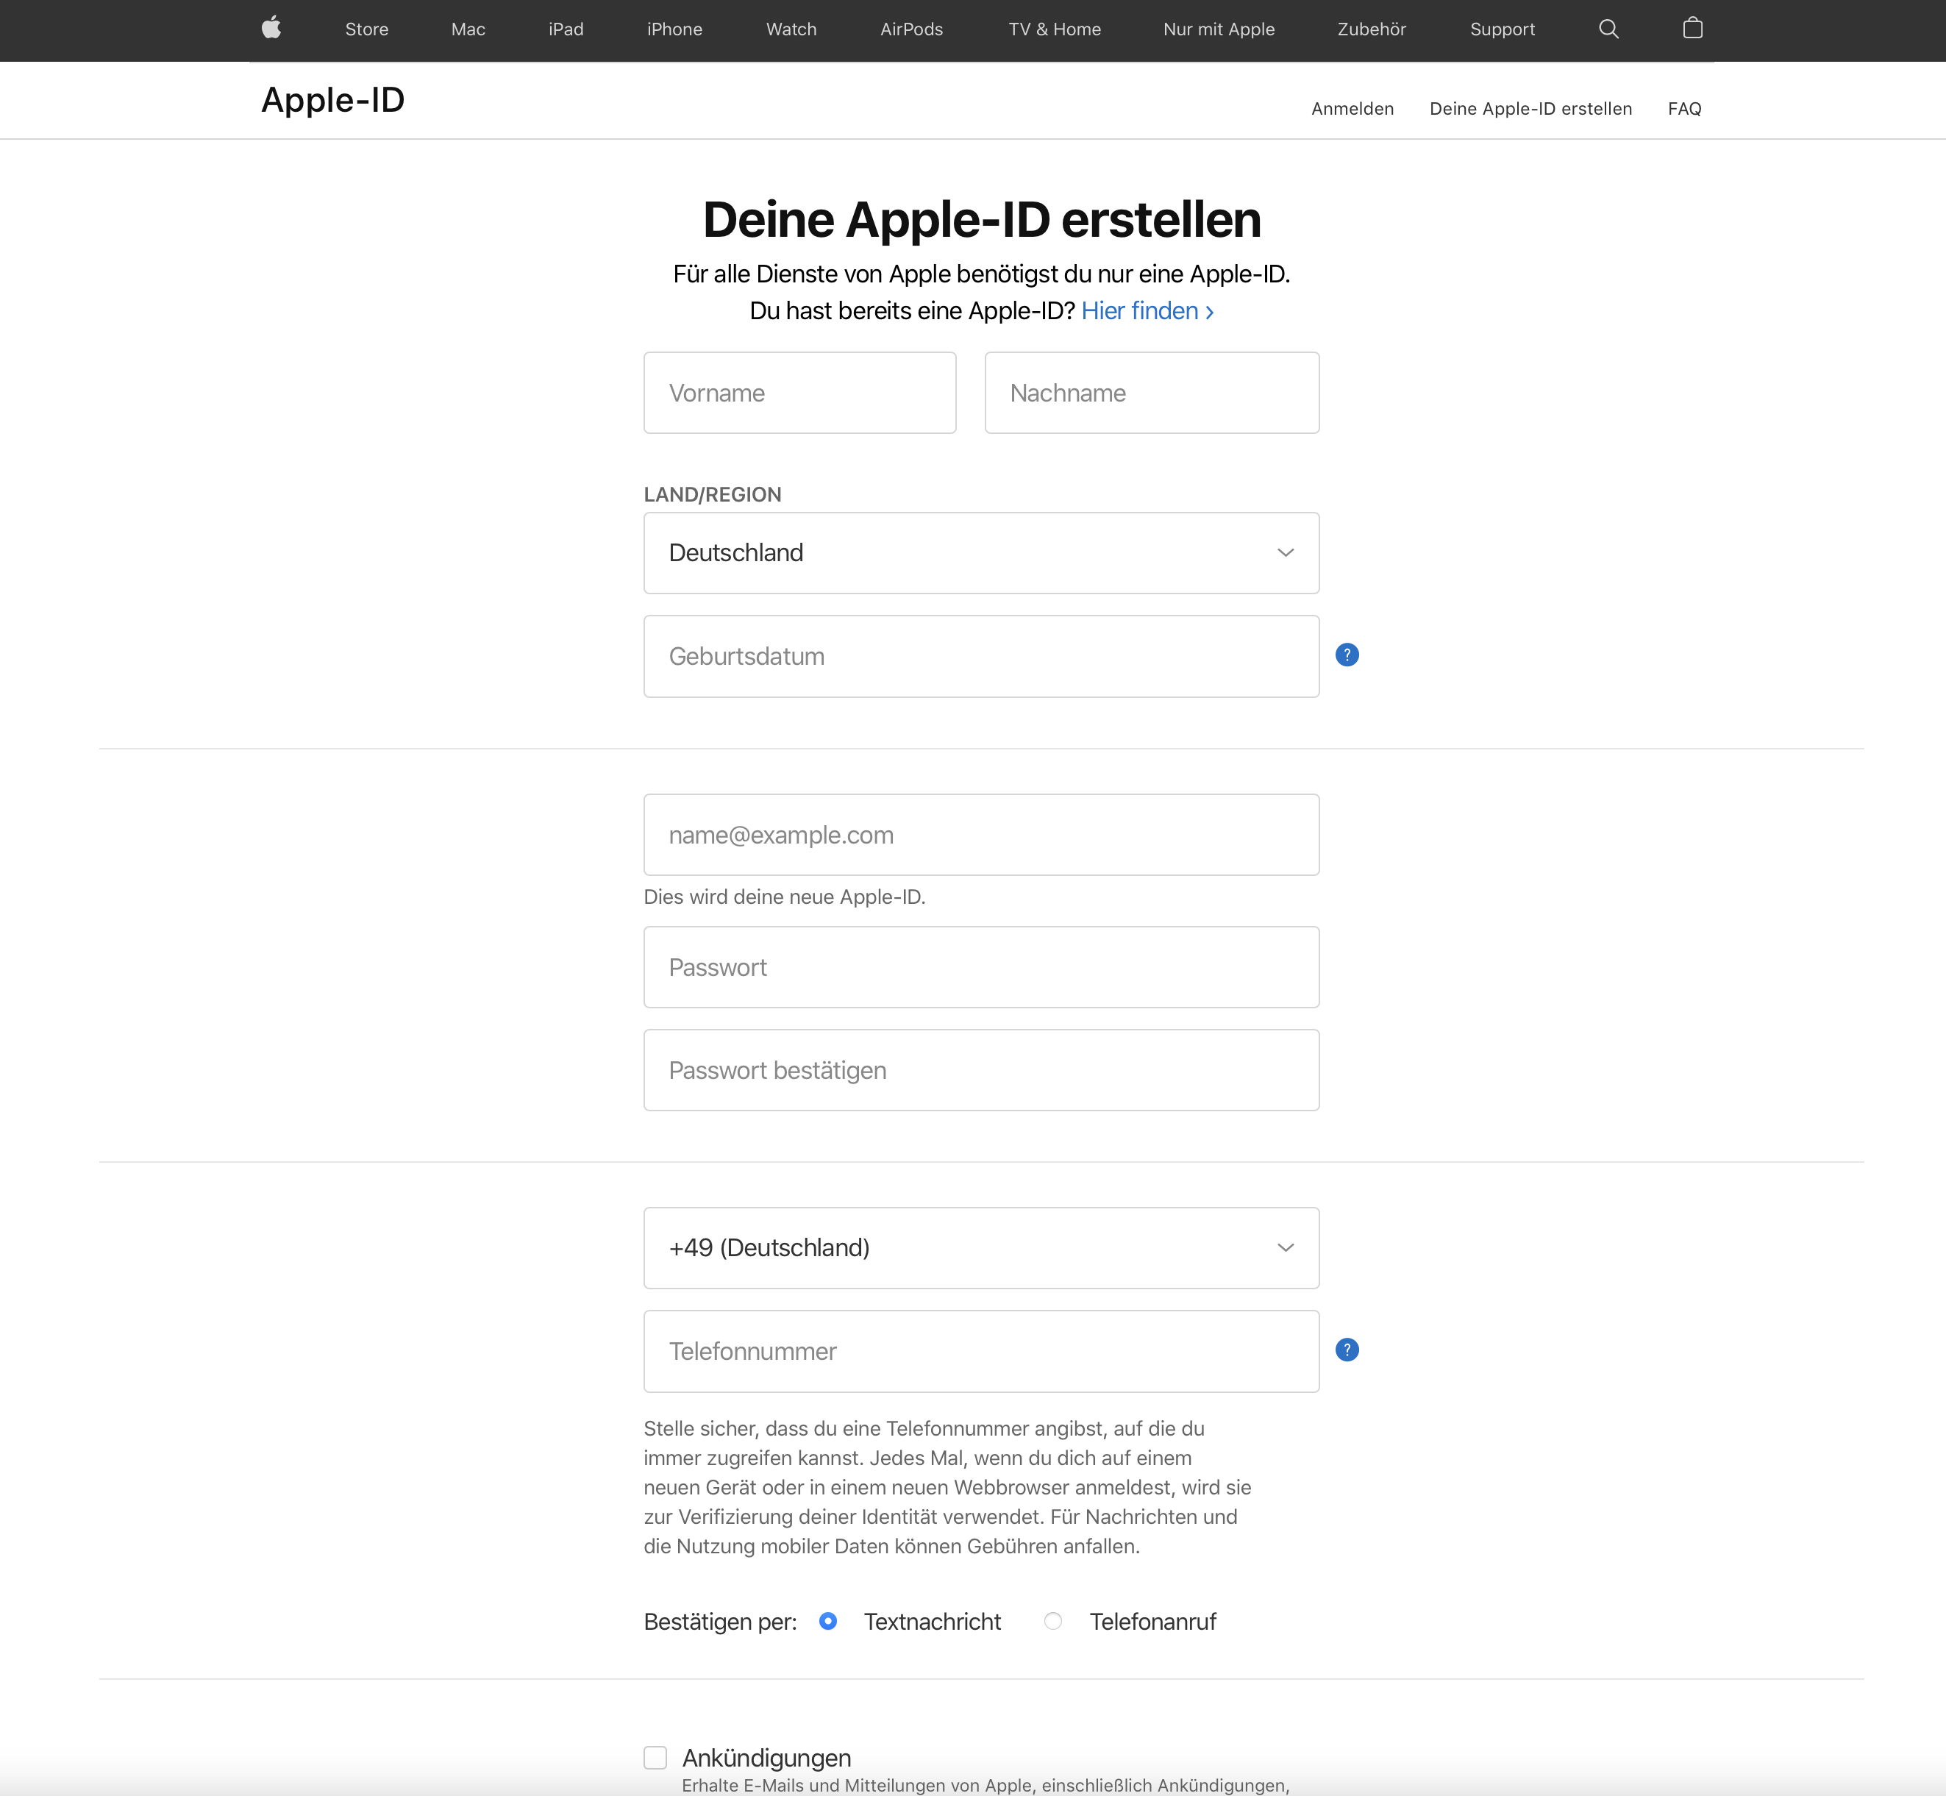This screenshot has height=1796, width=1946.
Task: Open Nur mit Apple menu item
Action: pyautogui.click(x=1219, y=29)
